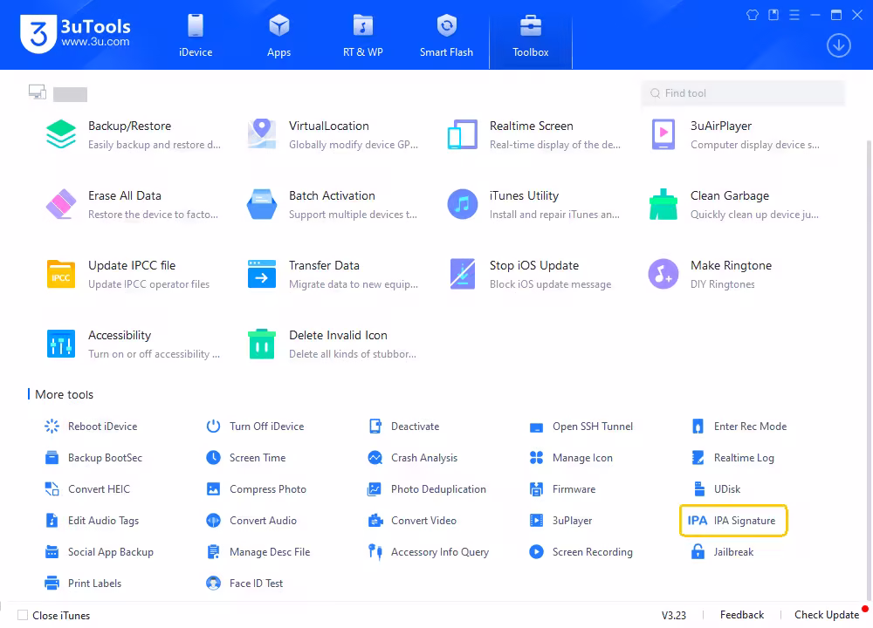873x628 pixels.
Task: Open the Stop iOS Update icon
Action: tap(462, 274)
